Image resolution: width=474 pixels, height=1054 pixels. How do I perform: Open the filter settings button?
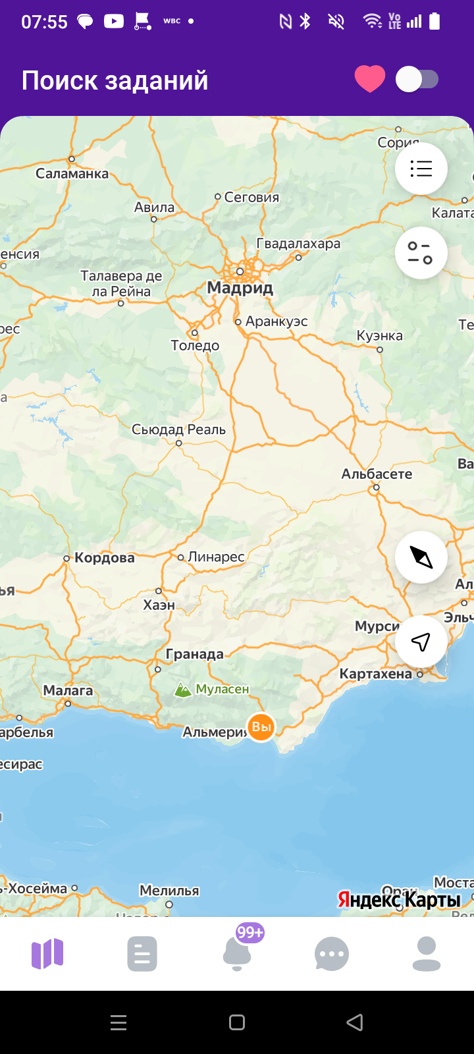coord(421,253)
